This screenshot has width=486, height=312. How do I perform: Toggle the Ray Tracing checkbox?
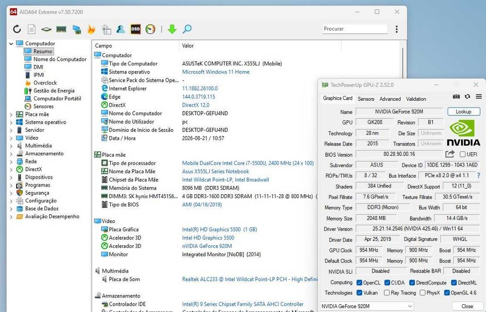pyautogui.click(x=387, y=293)
